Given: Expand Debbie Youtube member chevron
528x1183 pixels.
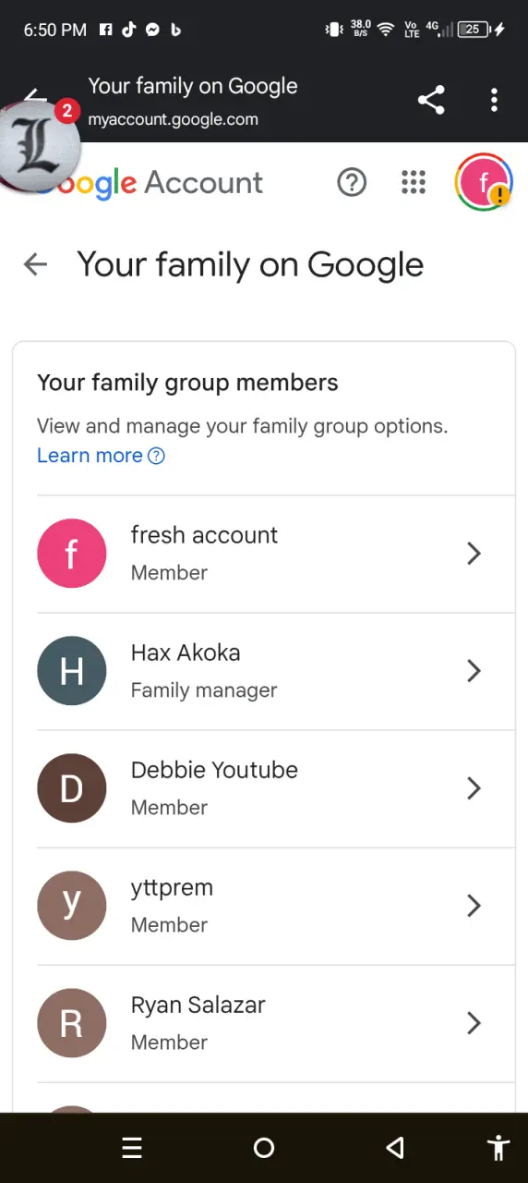Looking at the screenshot, I should pyautogui.click(x=474, y=788).
